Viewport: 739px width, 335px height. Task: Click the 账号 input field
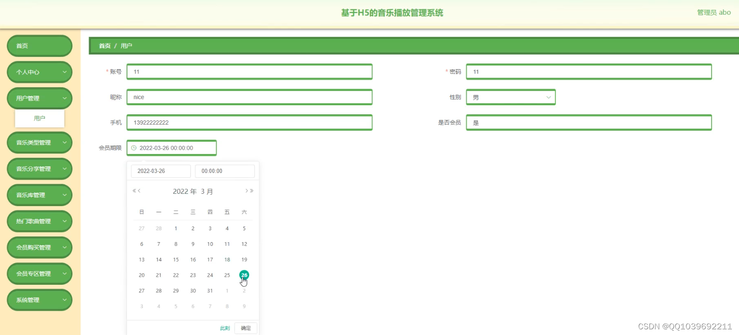click(250, 72)
